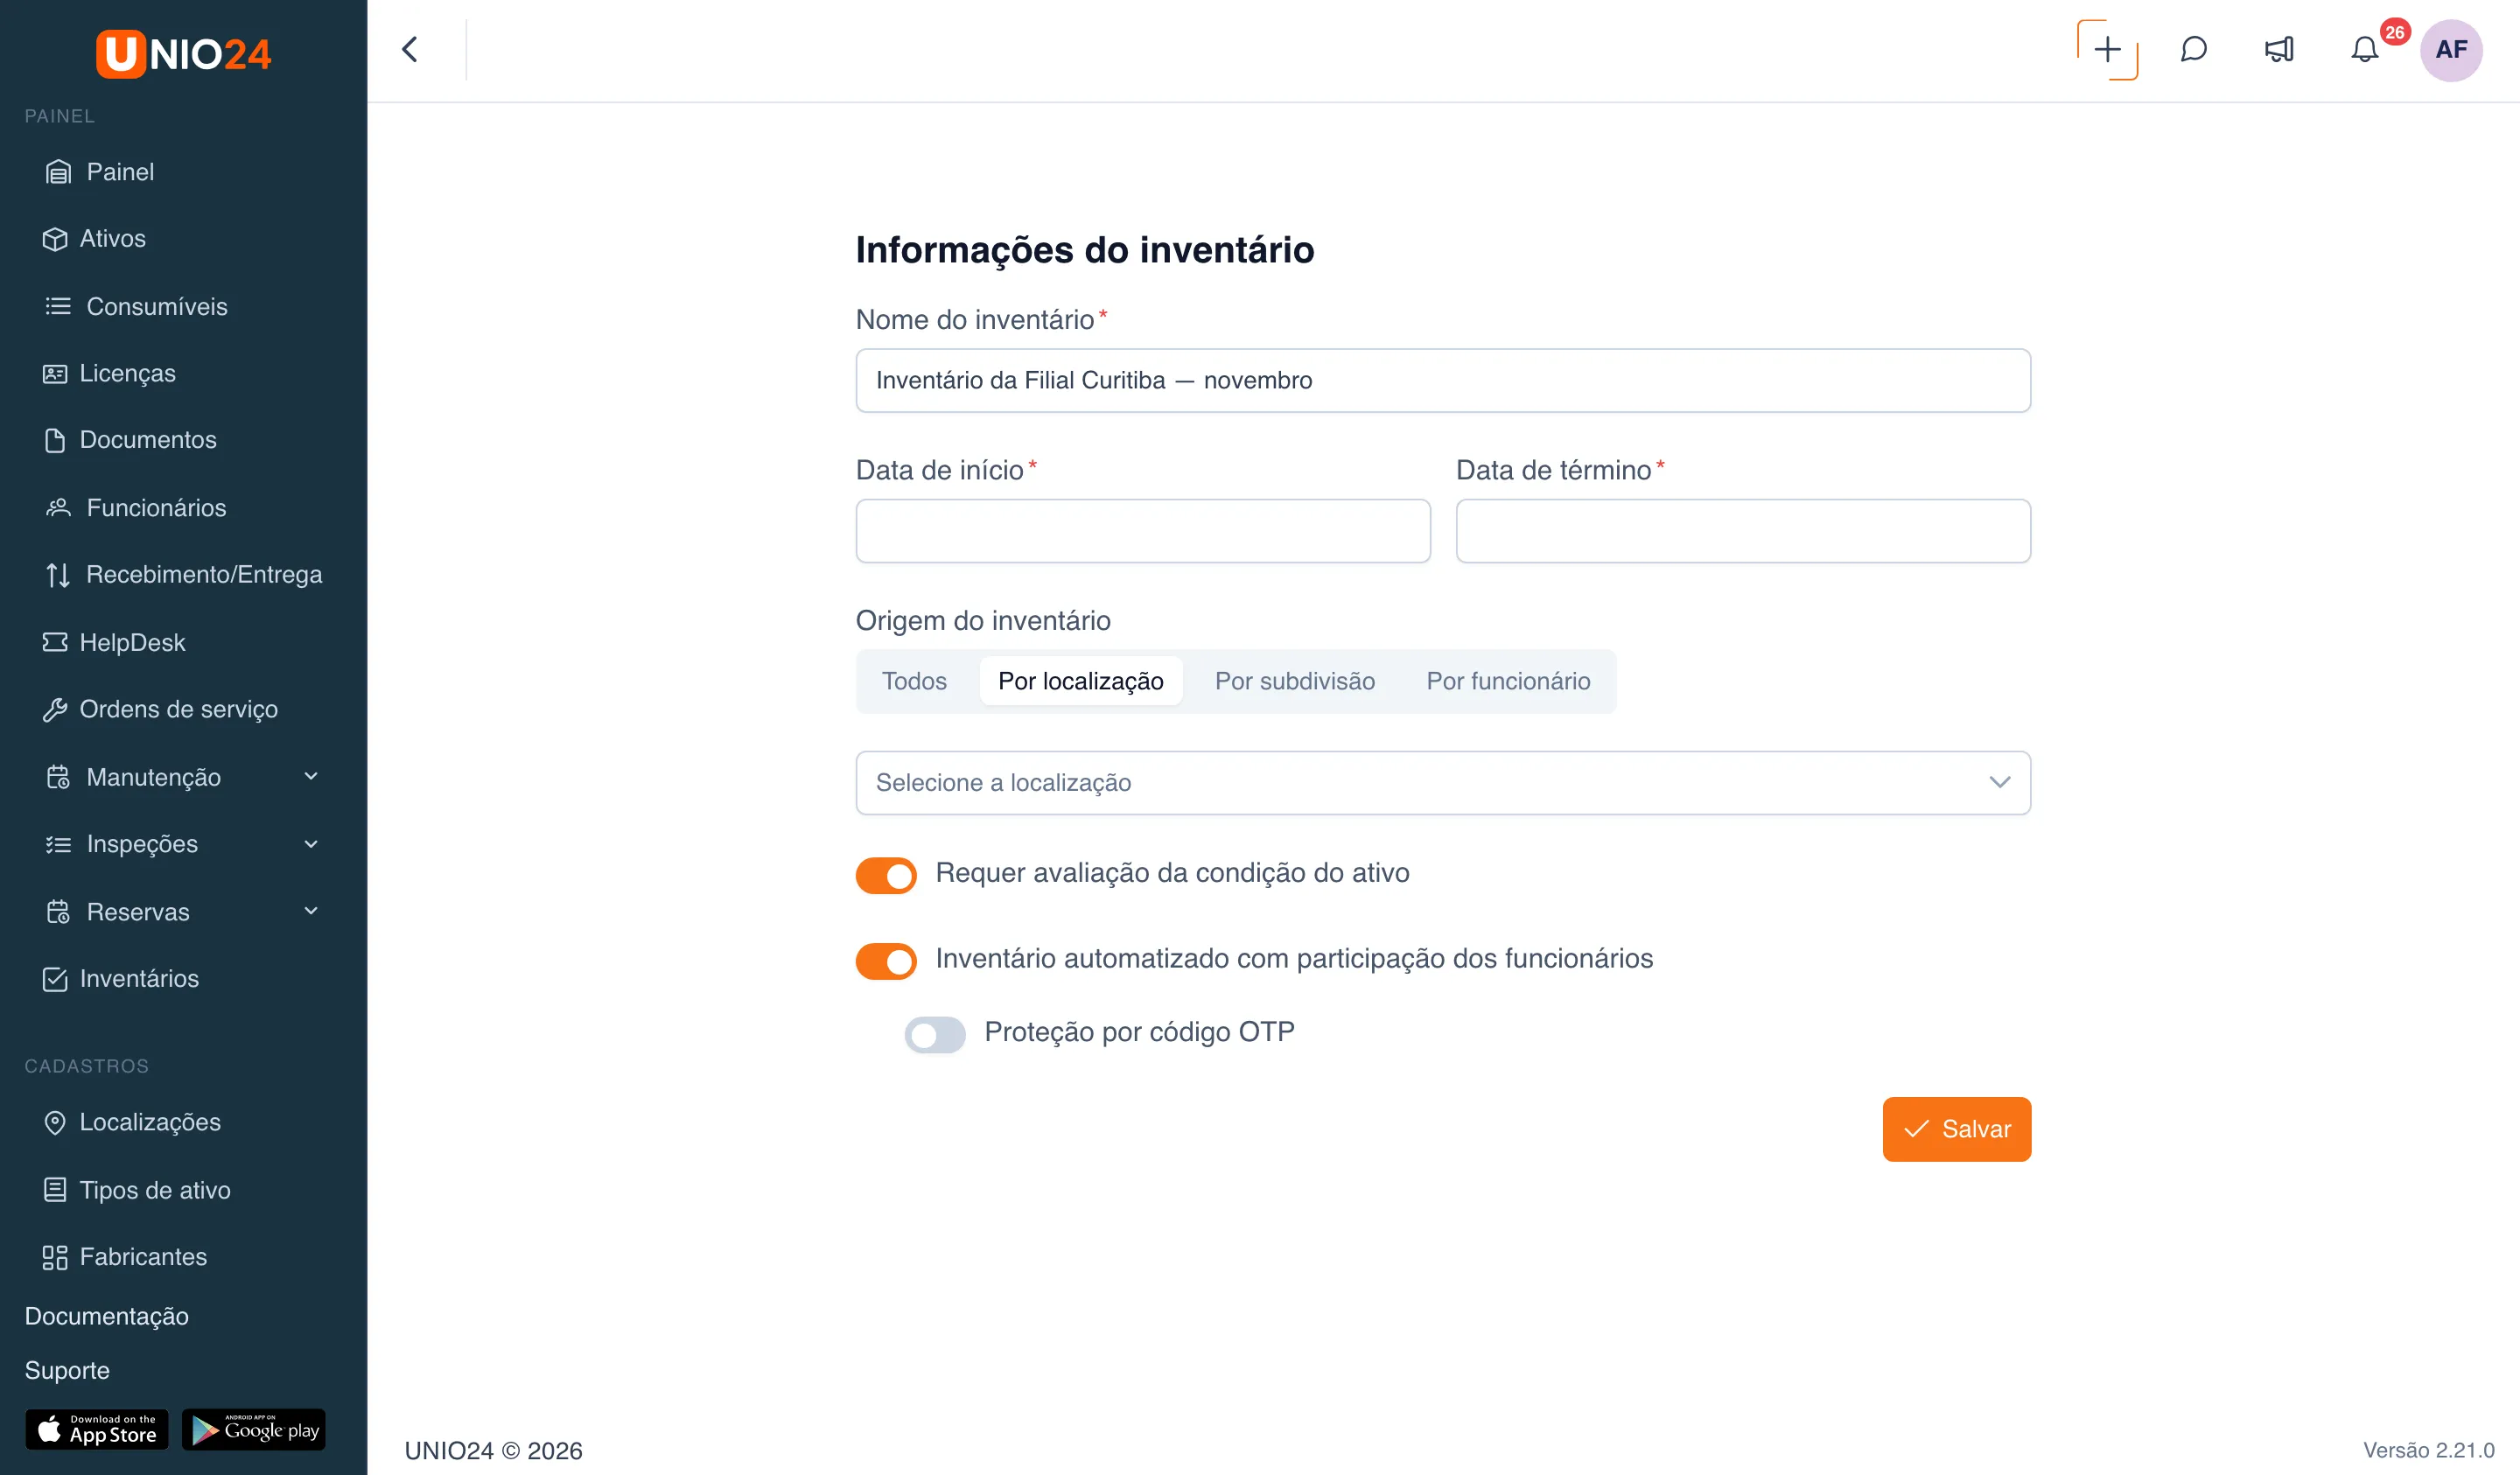Screen dimensions: 2520x1475
Task: Click the Licenças card icon
Action: click(55, 374)
